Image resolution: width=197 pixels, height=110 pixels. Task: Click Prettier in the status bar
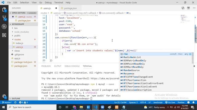(x=181, y=102)
